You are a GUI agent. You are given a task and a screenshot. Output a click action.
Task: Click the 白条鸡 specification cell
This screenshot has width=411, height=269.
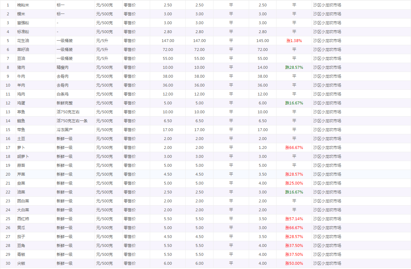63,94
